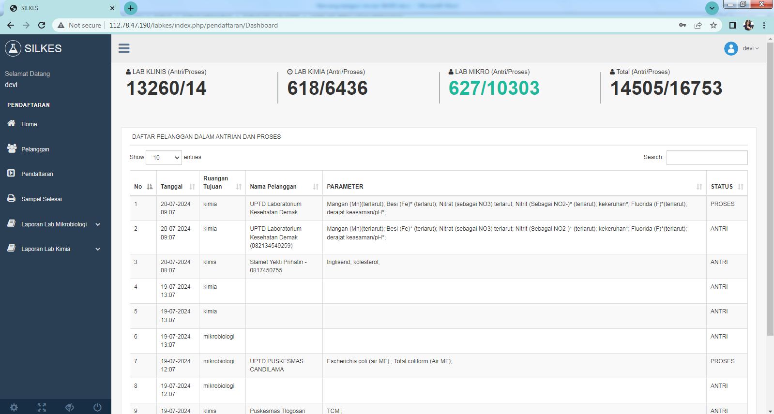Expand the Laporan Lab Kimia menu

click(54, 249)
